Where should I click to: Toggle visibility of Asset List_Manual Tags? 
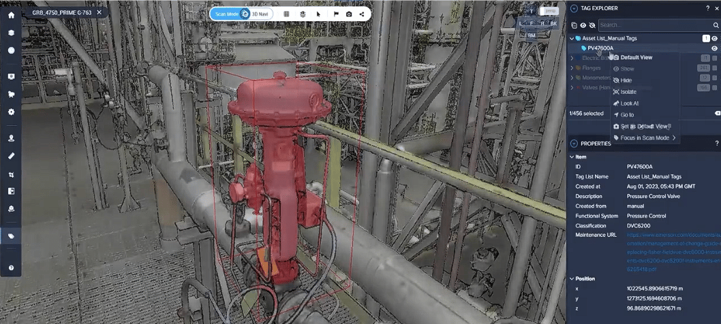pos(714,39)
